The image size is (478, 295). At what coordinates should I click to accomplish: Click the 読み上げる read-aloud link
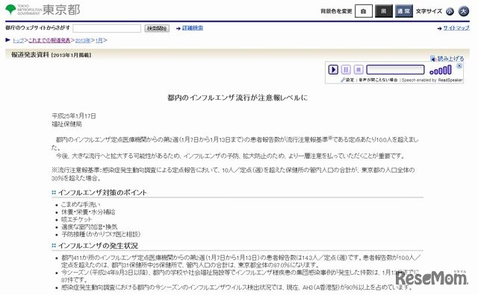pos(450,58)
